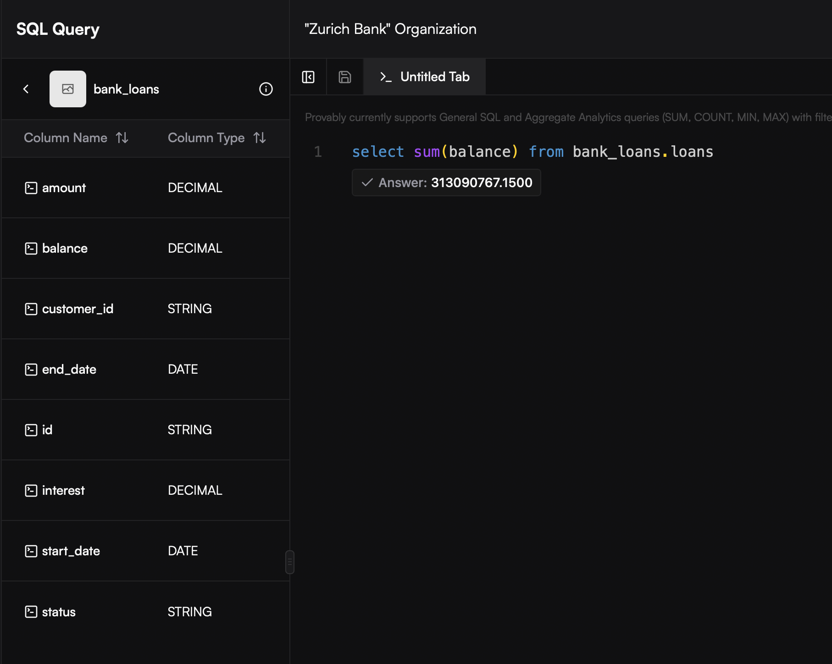
Task: Open info for the bank_loans table
Action: (x=266, y=89)
